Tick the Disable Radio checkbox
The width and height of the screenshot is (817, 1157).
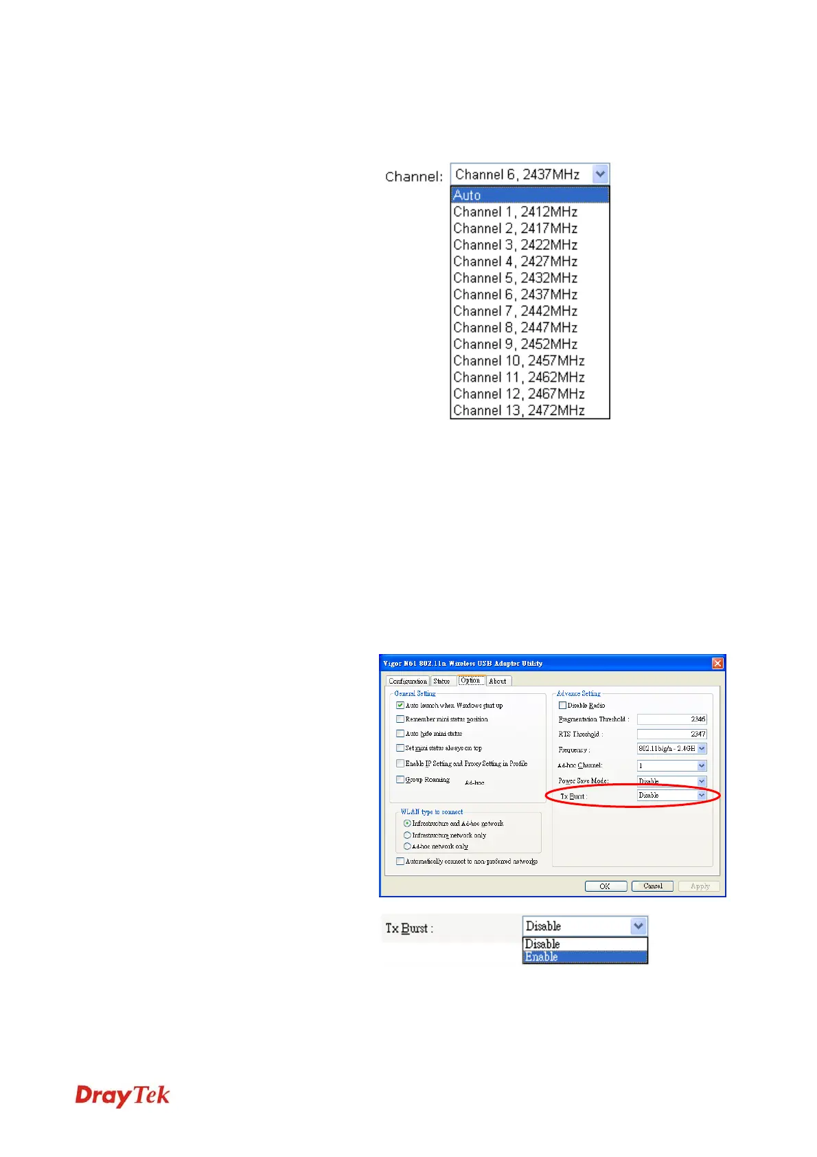coord(562,705)
